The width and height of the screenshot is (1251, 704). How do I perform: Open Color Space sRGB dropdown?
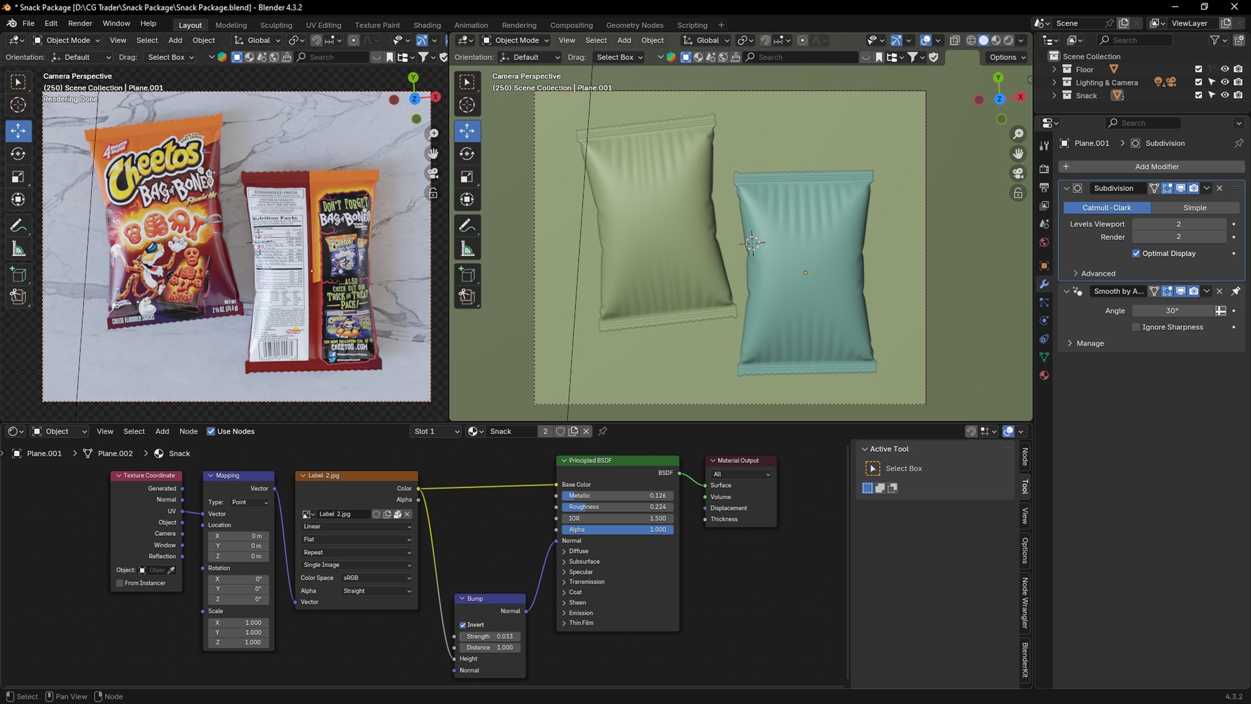click(x=377, y=578)
